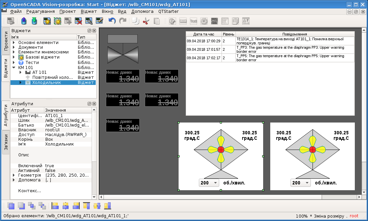Switch to the Проекти side tab

point(6,41)
